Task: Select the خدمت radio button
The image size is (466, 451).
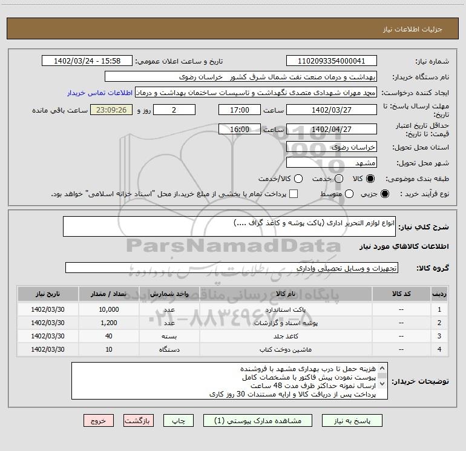Action: pos(339,179)
